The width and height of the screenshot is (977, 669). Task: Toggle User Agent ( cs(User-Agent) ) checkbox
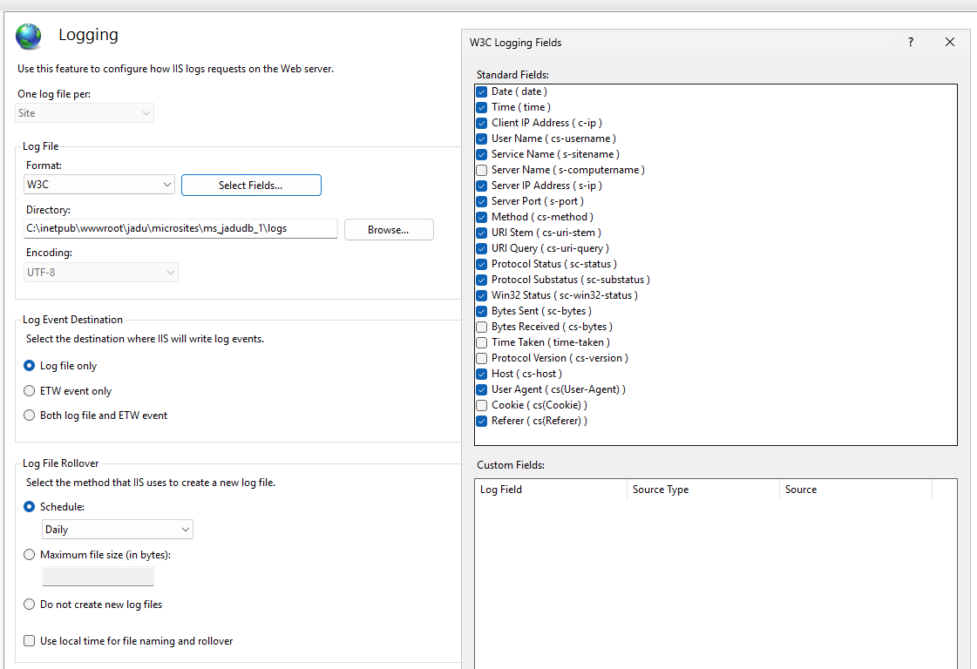pos(482,389)
